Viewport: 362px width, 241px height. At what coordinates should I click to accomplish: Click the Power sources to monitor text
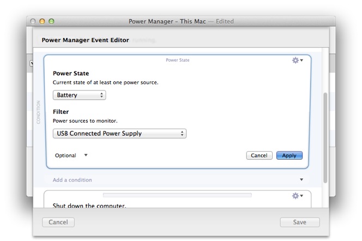point(85,120)
